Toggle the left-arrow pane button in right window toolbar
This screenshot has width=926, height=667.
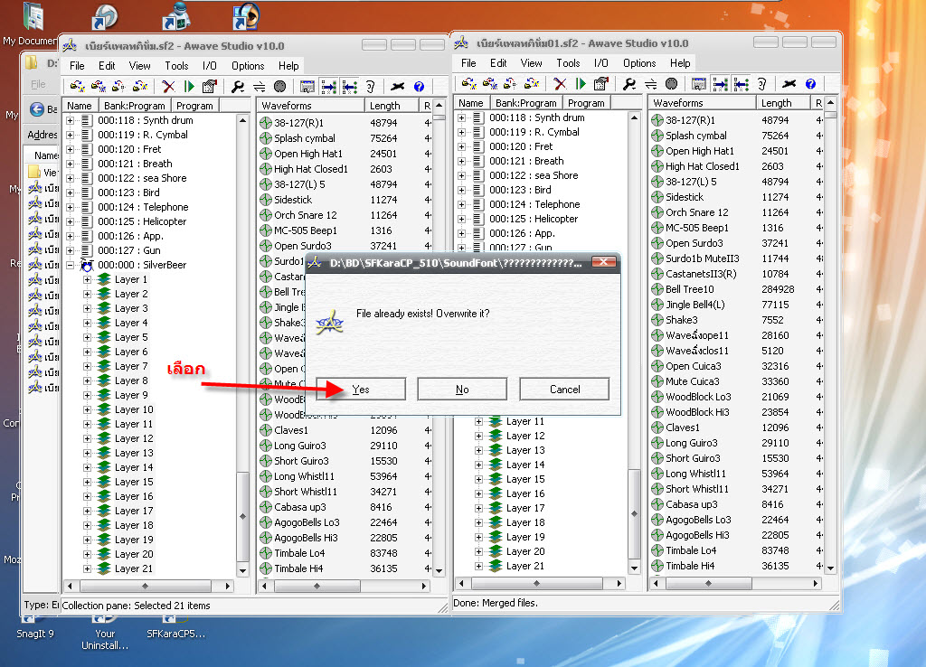(742, 84)
